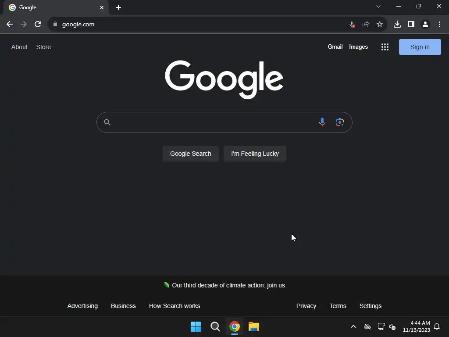
Task: Click the forward navigation arrow
Action: [x=24, y=25]
